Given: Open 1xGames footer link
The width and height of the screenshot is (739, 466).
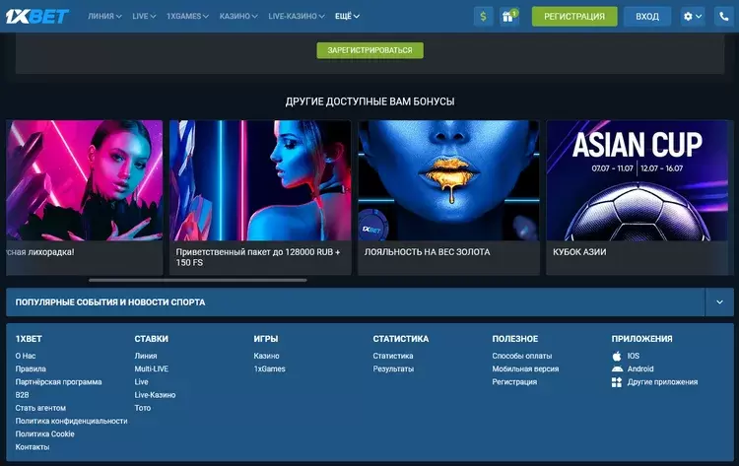Looking at the screenshot, I should 270,368.
